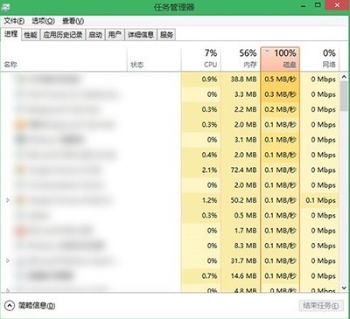This screenshot has height=319, width=350.
Task: Click the 简略信息(D) link text
Action: [x=37, y=306]
